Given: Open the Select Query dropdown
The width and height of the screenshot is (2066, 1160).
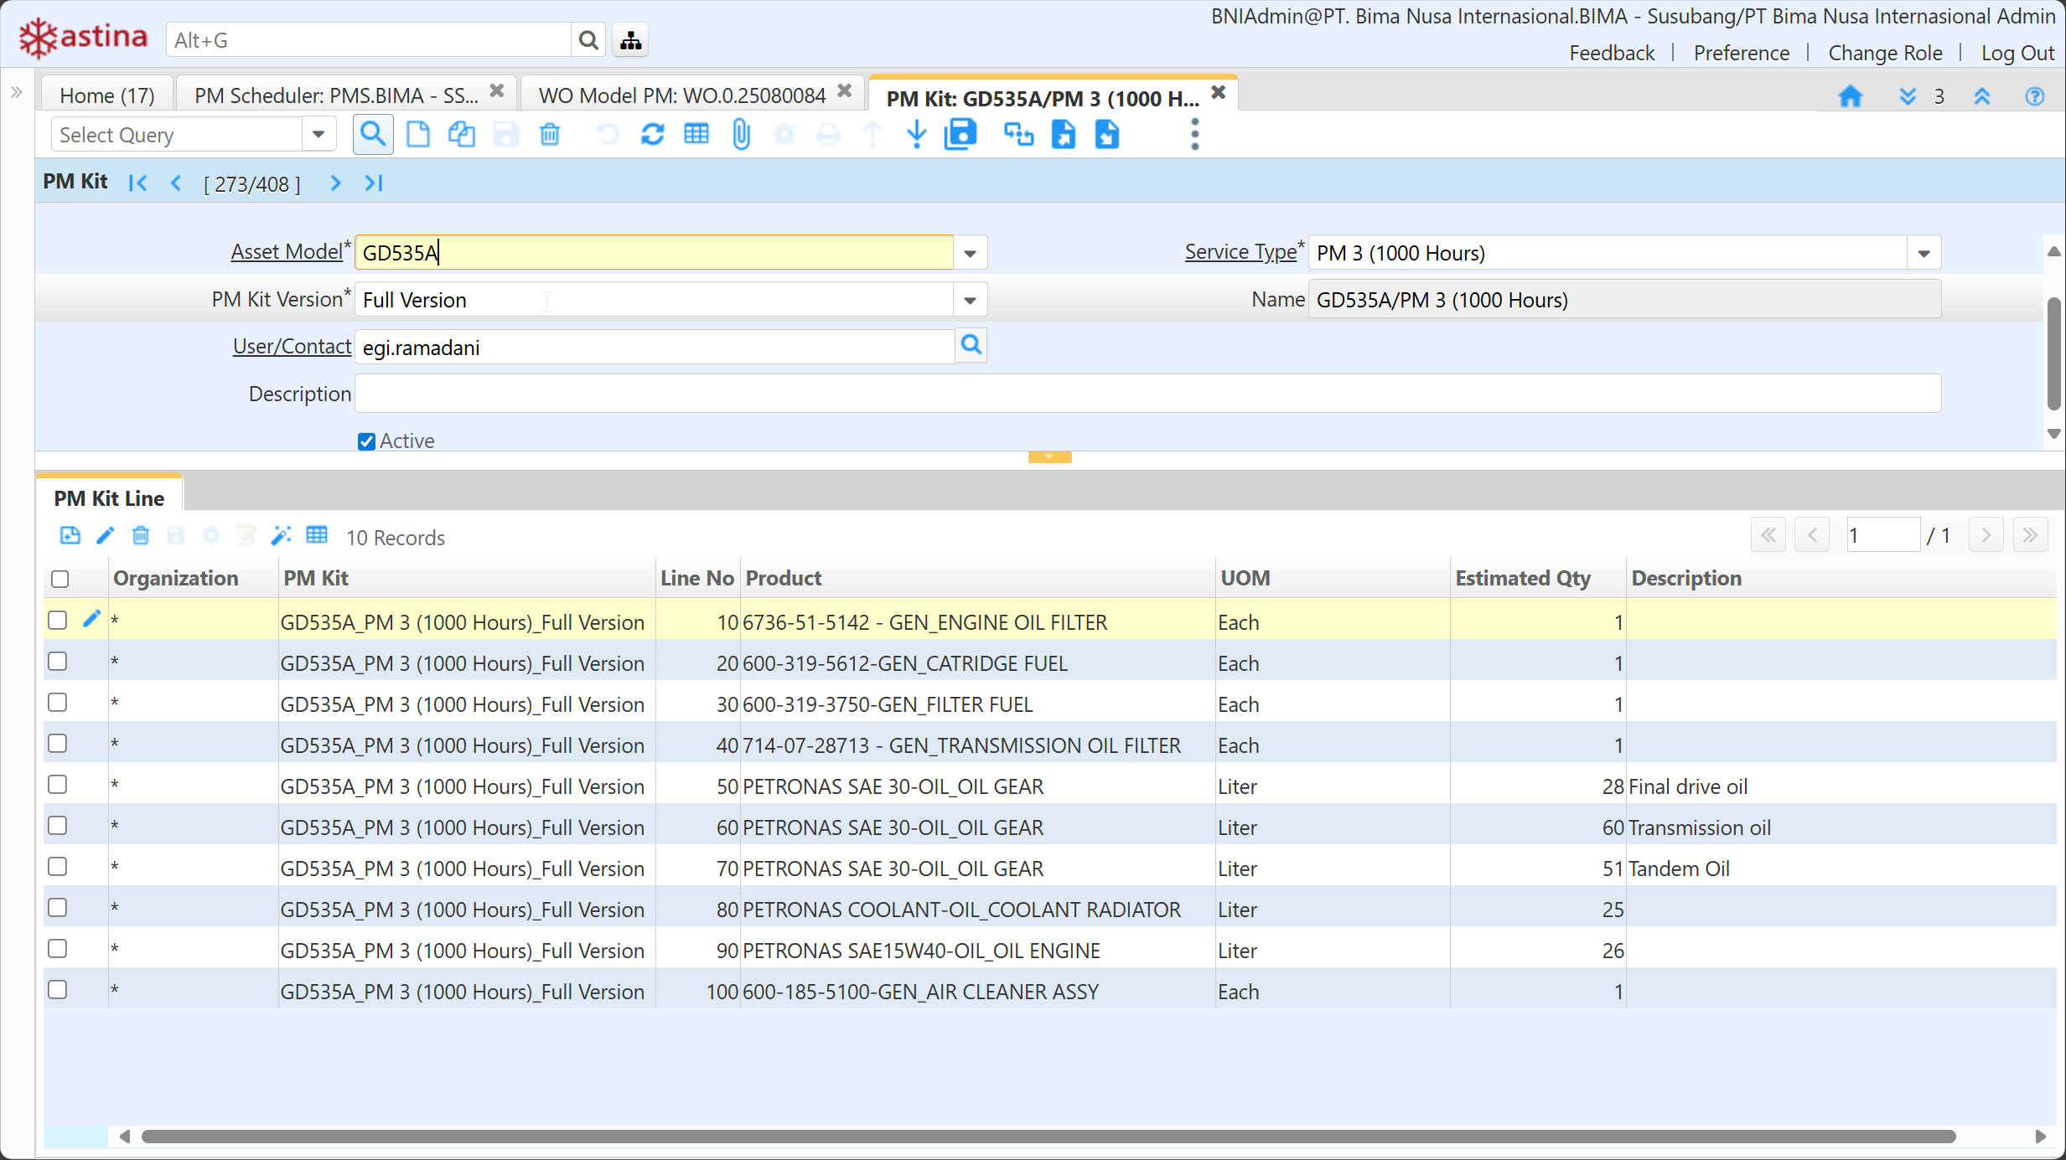Looking at the screenshot, I should [318, 135].
